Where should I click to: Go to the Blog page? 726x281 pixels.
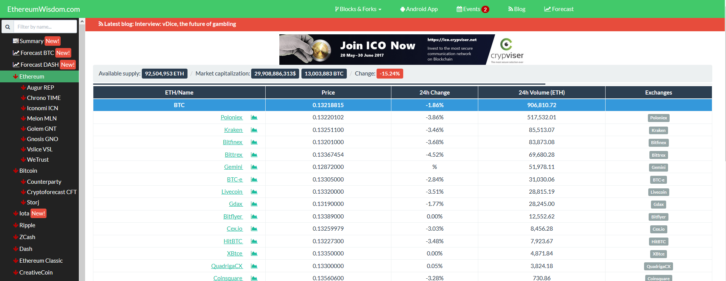pos(517,9)
